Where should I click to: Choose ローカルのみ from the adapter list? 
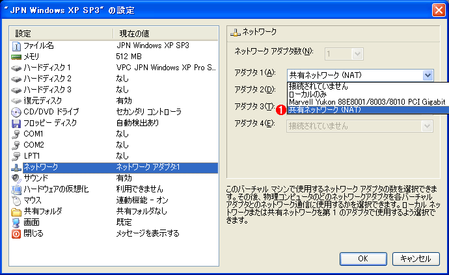(368, 94)
